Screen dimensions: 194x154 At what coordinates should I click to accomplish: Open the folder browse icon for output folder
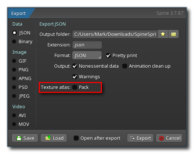(173, 34)
